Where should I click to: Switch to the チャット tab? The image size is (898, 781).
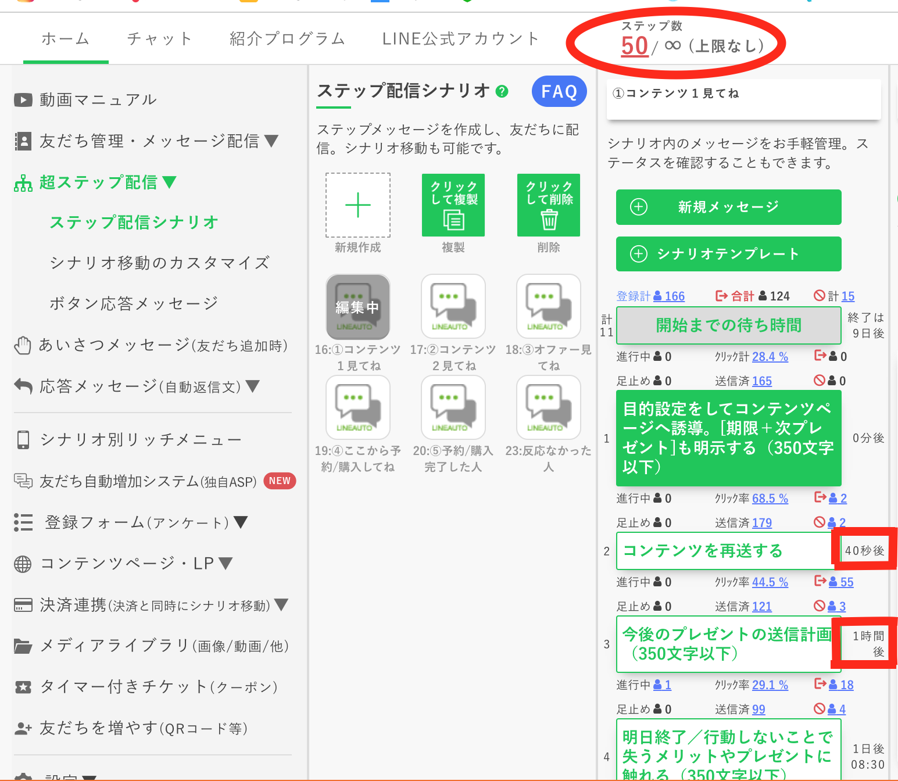(x=159, y=39)
